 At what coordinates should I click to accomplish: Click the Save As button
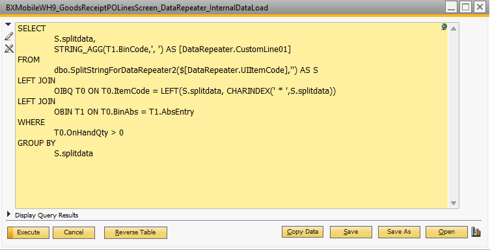(399, 232)
